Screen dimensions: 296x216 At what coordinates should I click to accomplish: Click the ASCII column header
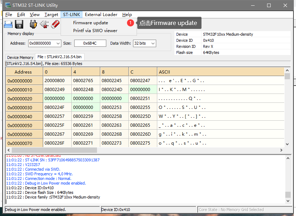click(221, 72)
